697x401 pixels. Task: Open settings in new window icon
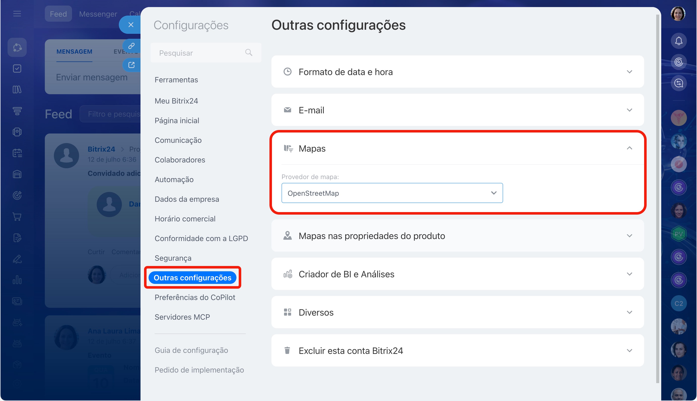coord(131,65)
